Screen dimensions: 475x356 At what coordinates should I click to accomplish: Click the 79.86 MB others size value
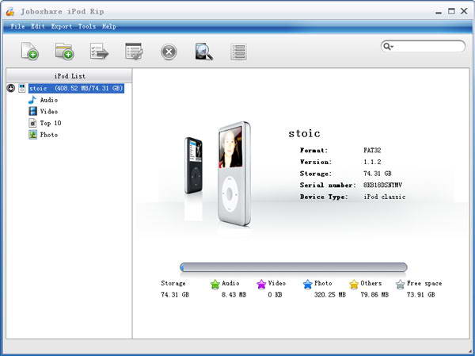click(374, 295)
